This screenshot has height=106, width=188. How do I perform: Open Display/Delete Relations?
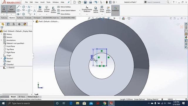tap(87, 9)
